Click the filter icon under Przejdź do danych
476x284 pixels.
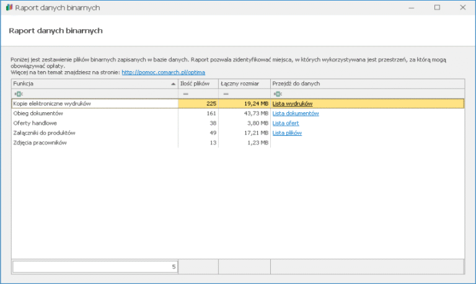278,94
